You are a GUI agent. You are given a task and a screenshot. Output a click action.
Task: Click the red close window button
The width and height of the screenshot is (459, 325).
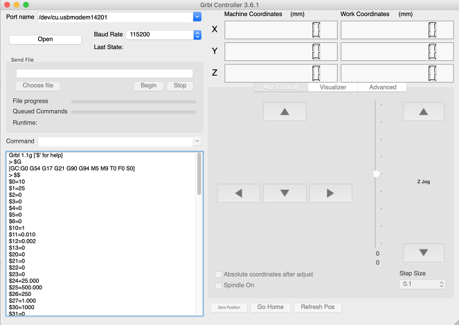(8, 5)
